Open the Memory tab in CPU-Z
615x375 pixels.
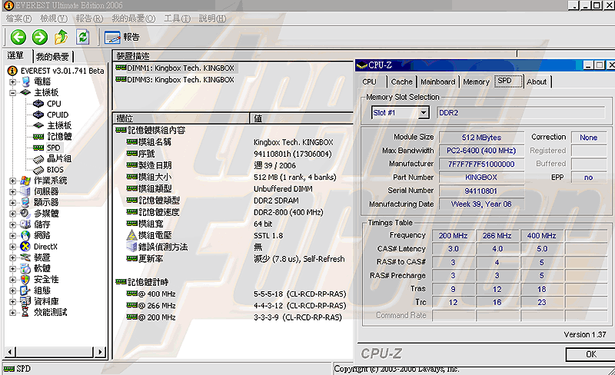[x=476, y=81]
